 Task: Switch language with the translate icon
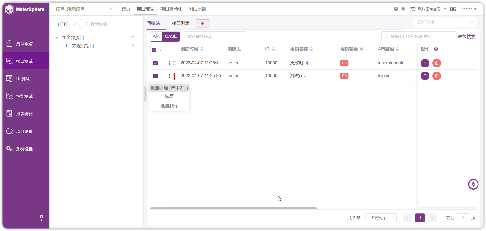coord(453,9)
